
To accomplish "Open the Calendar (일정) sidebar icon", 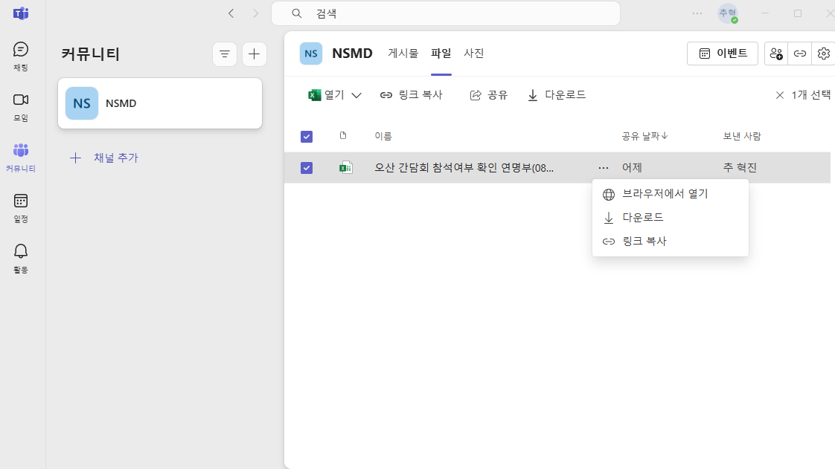I will (x=21, y=208).
